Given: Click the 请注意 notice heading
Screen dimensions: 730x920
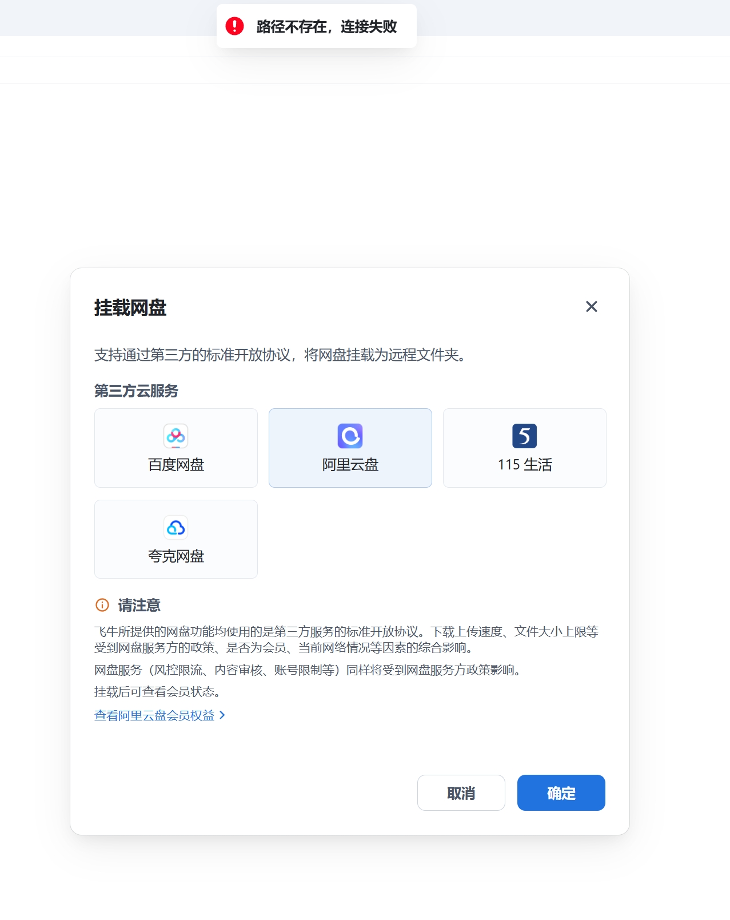Looking at the screenshot, I should pos(139,605).
